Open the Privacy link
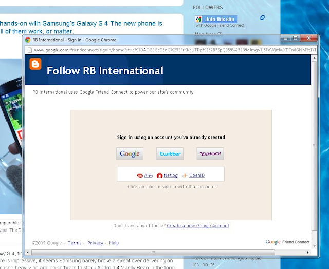329x269 pixels. 95,243
